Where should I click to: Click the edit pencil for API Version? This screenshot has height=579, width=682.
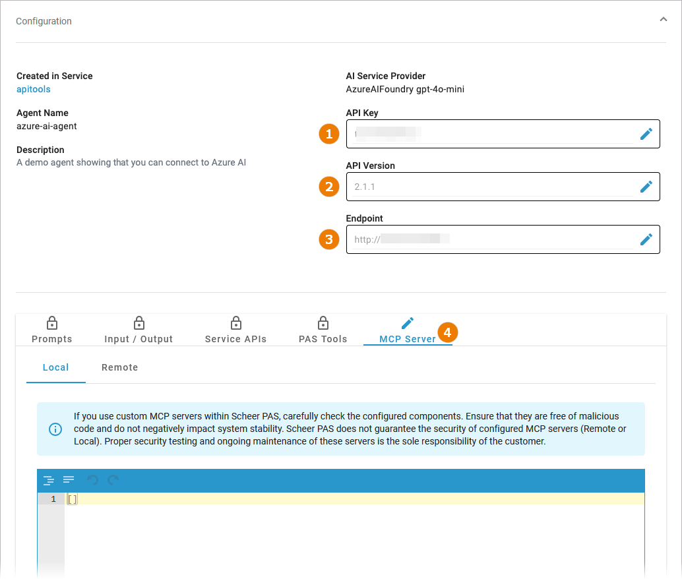tap(646, 187)
